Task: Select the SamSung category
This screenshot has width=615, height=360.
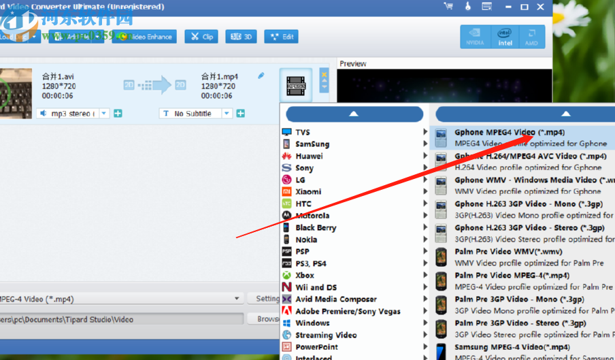Action: (x=354, y=144)
